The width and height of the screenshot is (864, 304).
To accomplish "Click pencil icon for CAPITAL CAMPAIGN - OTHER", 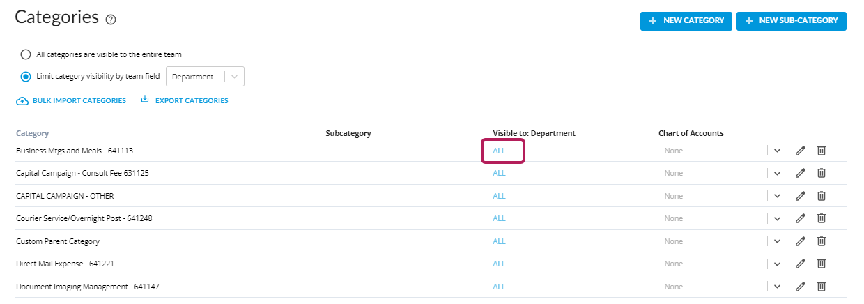I will tap(801, 196).
